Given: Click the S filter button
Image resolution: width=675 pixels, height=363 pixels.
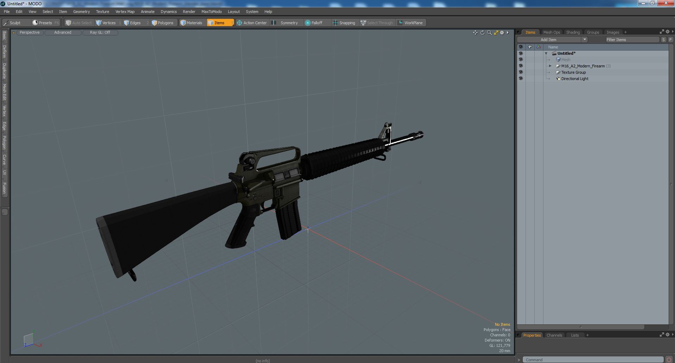Looking at the screenshot, I should (663, 40).
